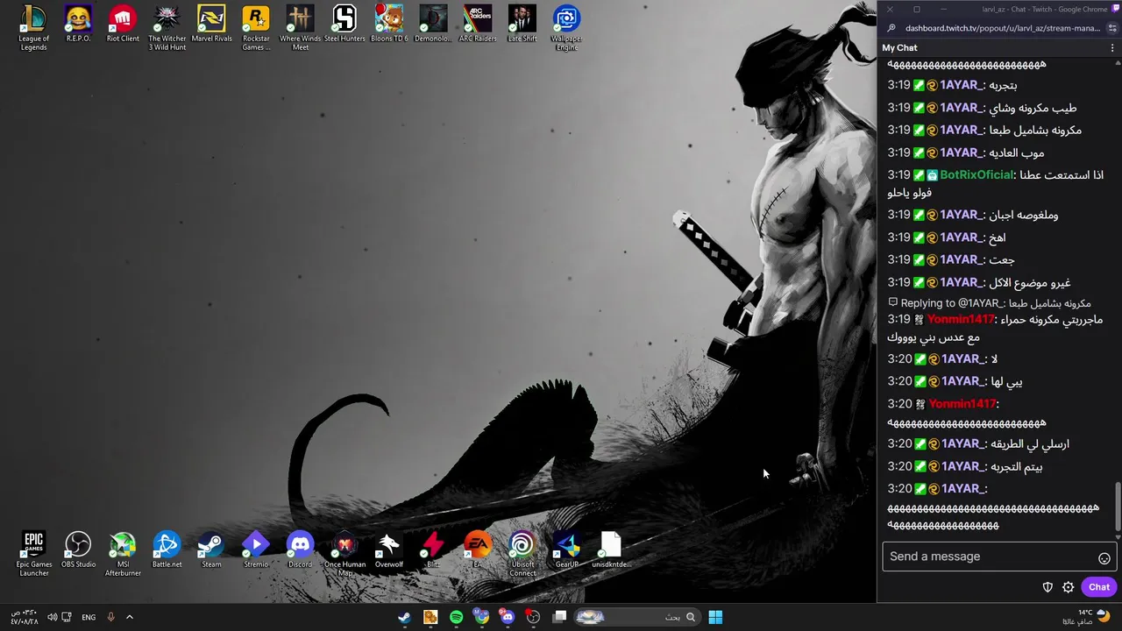
Task: Open the Riot Client desktop icon
Action: coord(123,25)
